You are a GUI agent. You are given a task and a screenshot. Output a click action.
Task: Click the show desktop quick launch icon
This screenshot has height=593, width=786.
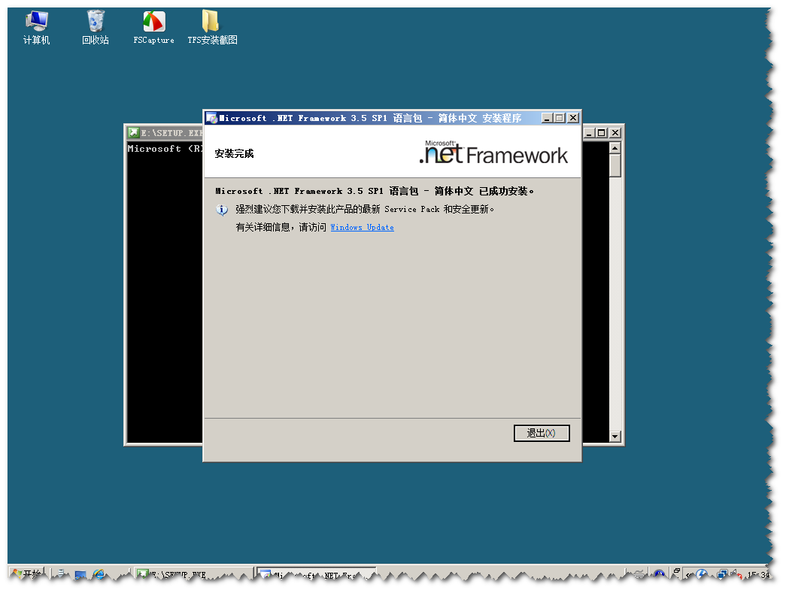(80, 574)
